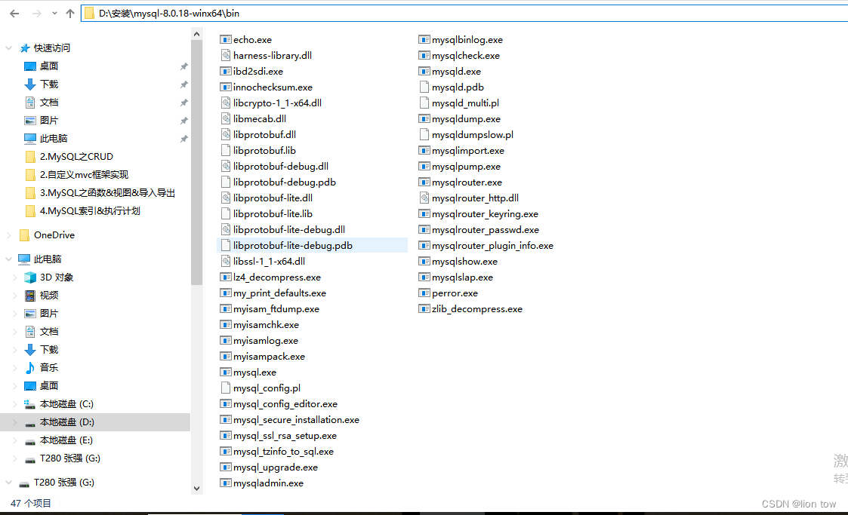Screen dimensions: 848x515
Task: Click the Back navigation arrow
Action: [x=14, y=14]
